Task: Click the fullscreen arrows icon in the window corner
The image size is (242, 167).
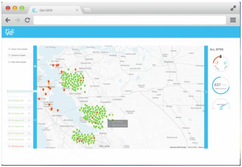Action: click(233, 8)
